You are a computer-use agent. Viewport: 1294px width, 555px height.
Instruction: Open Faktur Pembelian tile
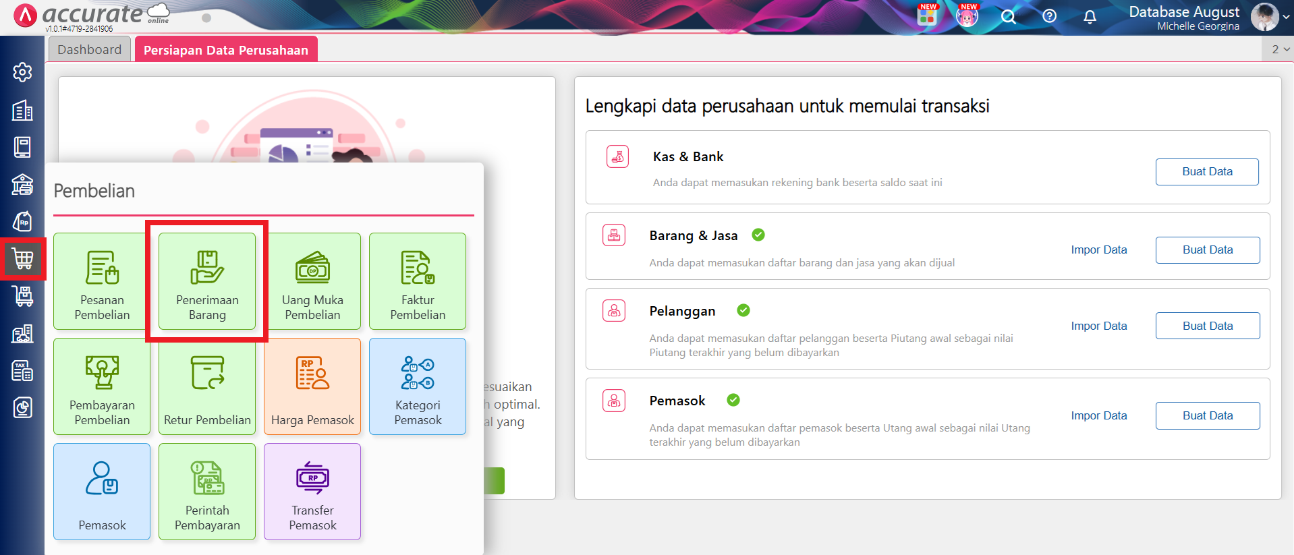pos(418,281)
